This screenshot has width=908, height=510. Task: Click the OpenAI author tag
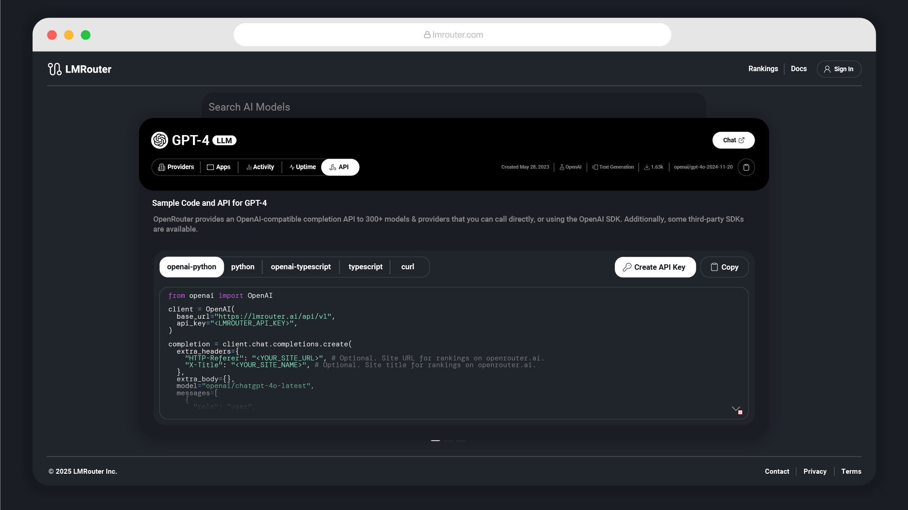571,167
